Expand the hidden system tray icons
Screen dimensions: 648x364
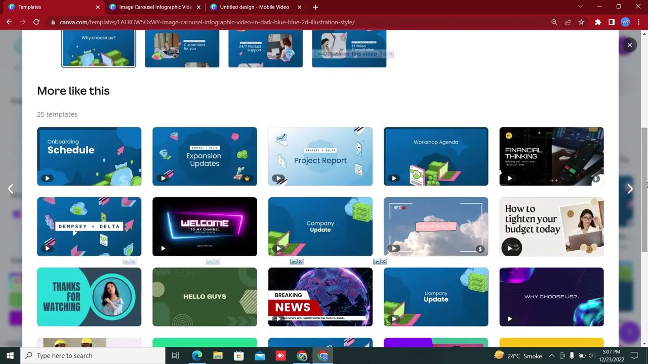coord(552,355)
